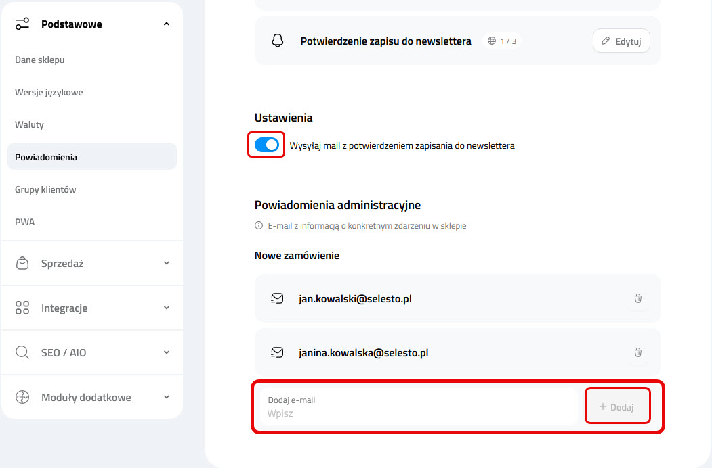Image resolution: width=712 pixels, height=468 pixels.
Task: Select Waluty from the sidebar
Action: [x=28, y=124]
